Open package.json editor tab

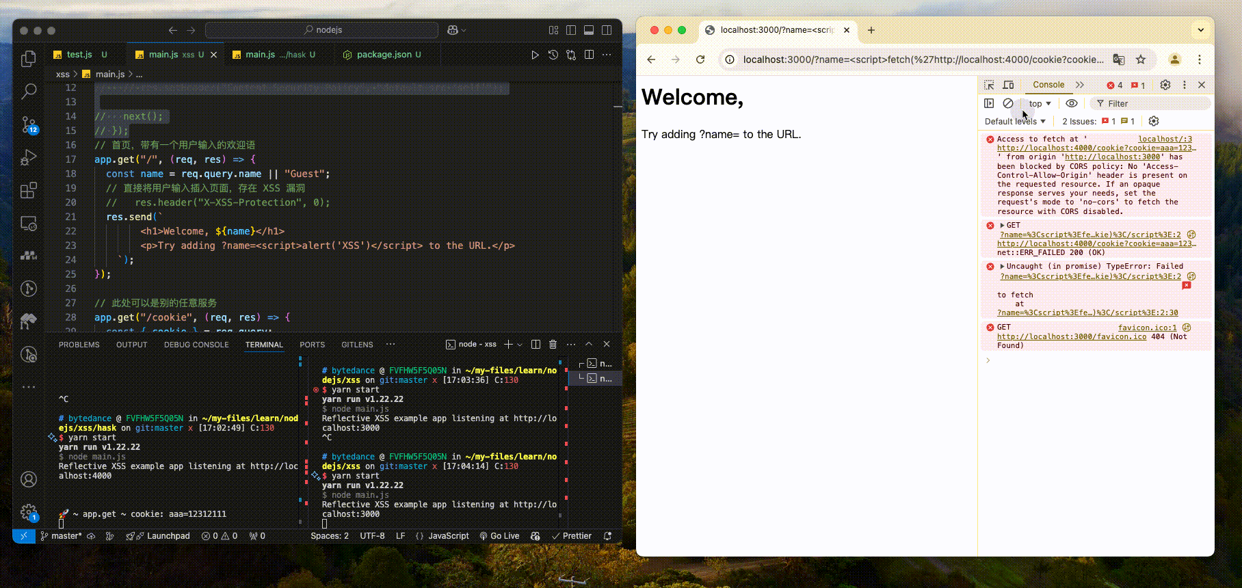pyautogui.click(x=383, y=55)
